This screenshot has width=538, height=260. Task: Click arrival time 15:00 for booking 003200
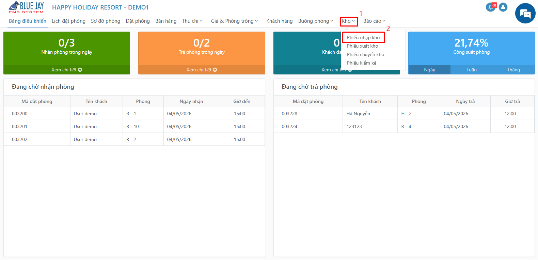(239, 114)
